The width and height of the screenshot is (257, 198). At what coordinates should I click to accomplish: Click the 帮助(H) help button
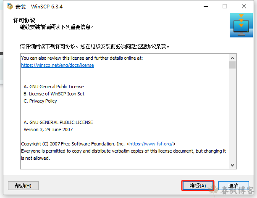click(23, 186)
